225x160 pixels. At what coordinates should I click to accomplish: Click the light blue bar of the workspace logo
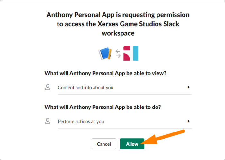135,53
